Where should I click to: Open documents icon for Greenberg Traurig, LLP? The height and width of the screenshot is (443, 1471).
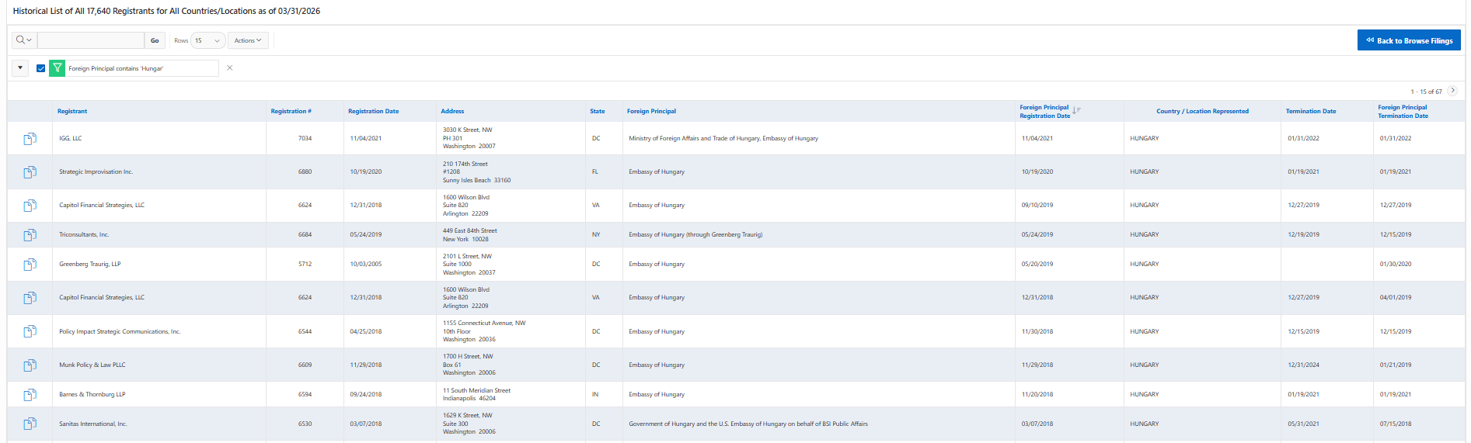[30, 265]
